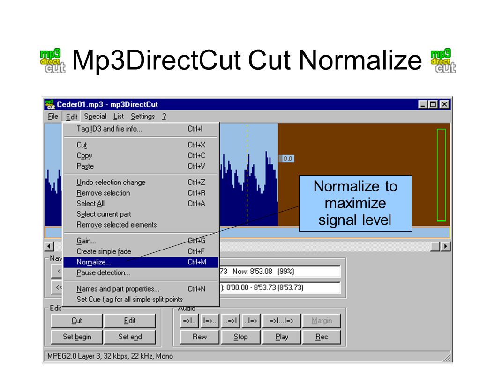Choose Select All menu entry
The height and width of the screenshot is (382, 495).
point(141,204)
